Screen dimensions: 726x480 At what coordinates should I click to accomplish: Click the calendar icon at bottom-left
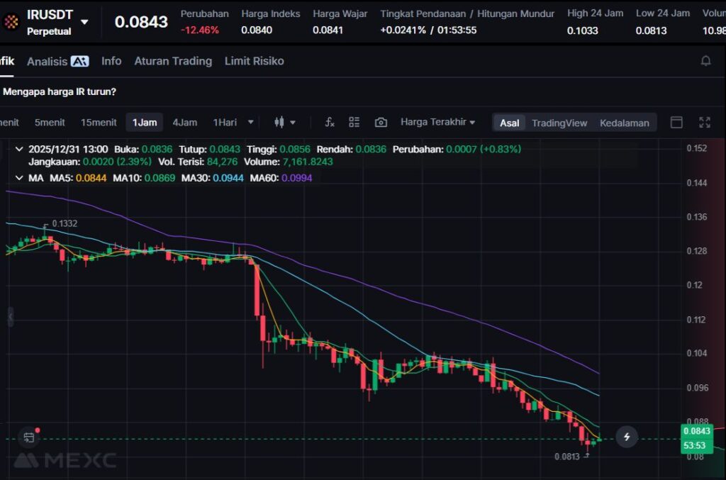pyautogui.click(x=28, y=437)
